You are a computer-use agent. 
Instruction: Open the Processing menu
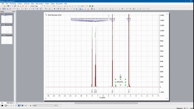click(x=13, y=4)
